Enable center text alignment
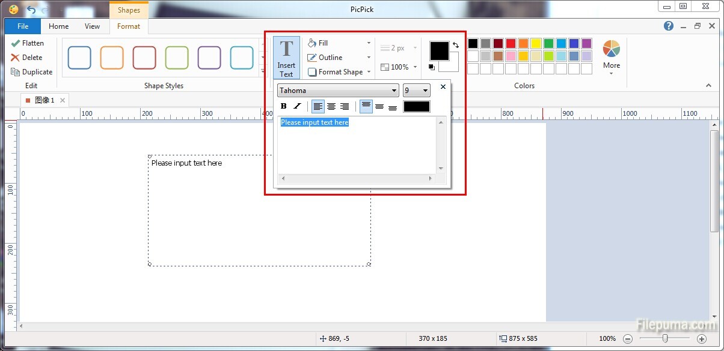This screenshot has height=351, width=724. pyautogui.click(x=331, y=107)
